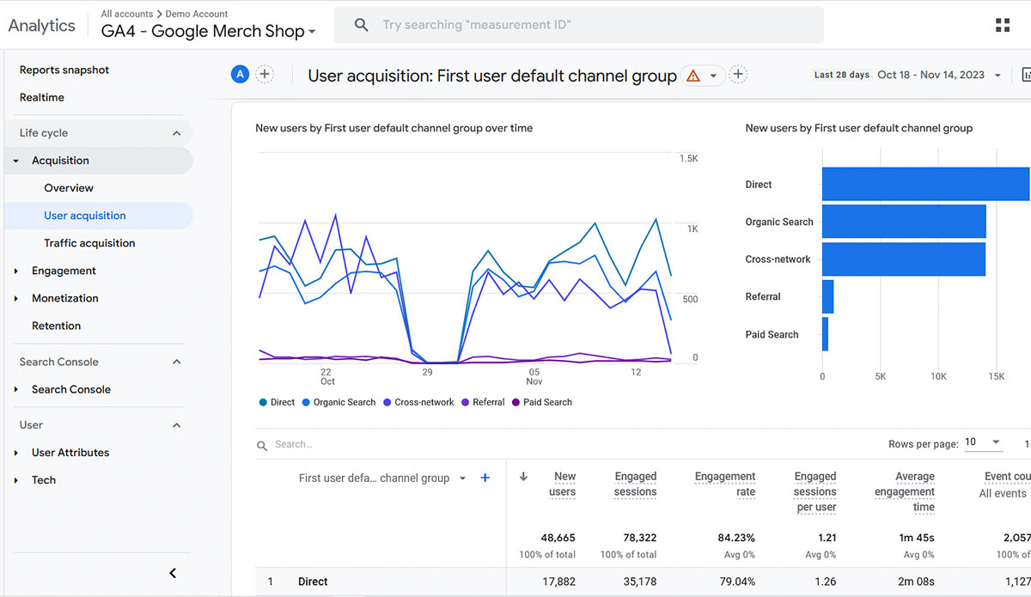Open the Rows per page dropdown
The width and height of the screenshot is (1031, 597).
click(x=984, y=442)
